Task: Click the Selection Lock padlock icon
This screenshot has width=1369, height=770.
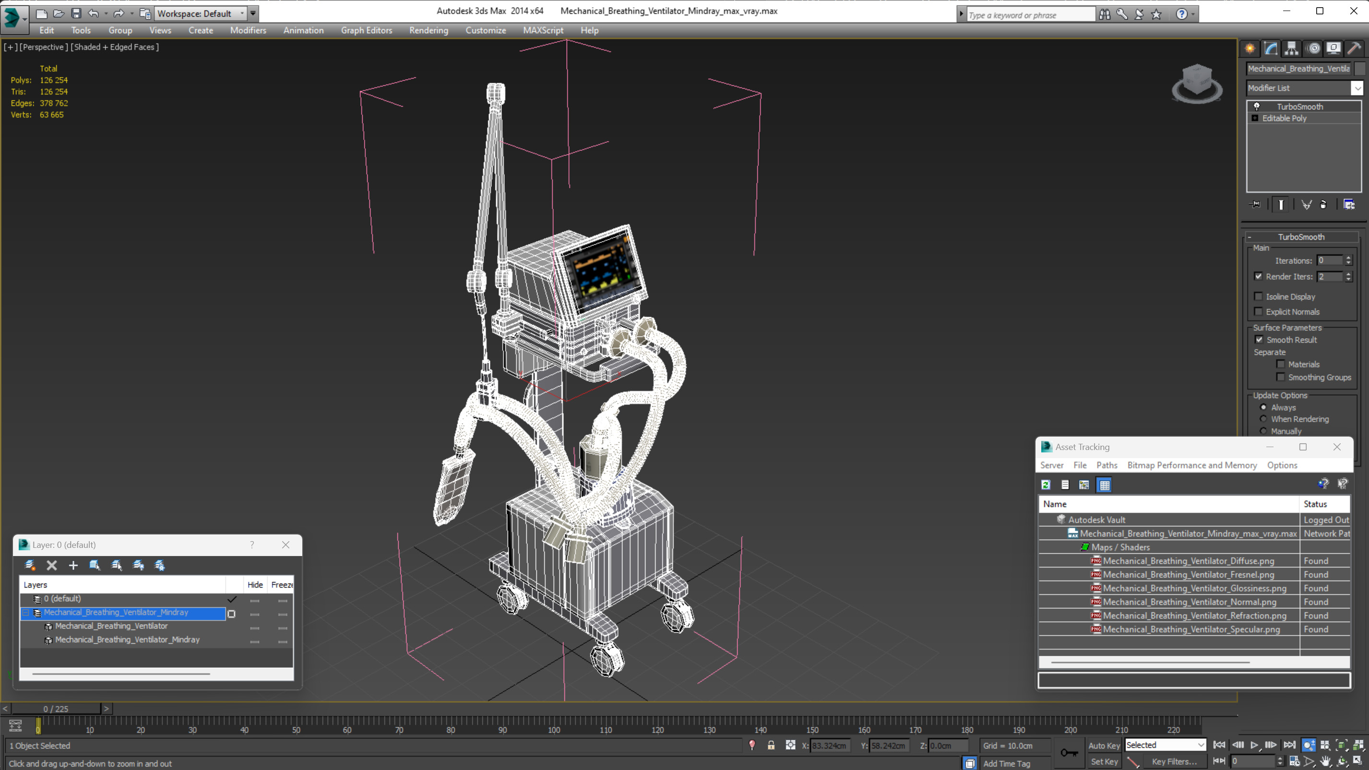Action: point(771,745)
